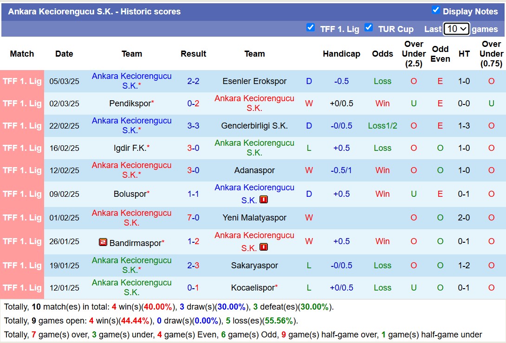
Task: Click the TFF 1. Lig cell for the 05/03/25 match
Action: [x=22, y=81]
